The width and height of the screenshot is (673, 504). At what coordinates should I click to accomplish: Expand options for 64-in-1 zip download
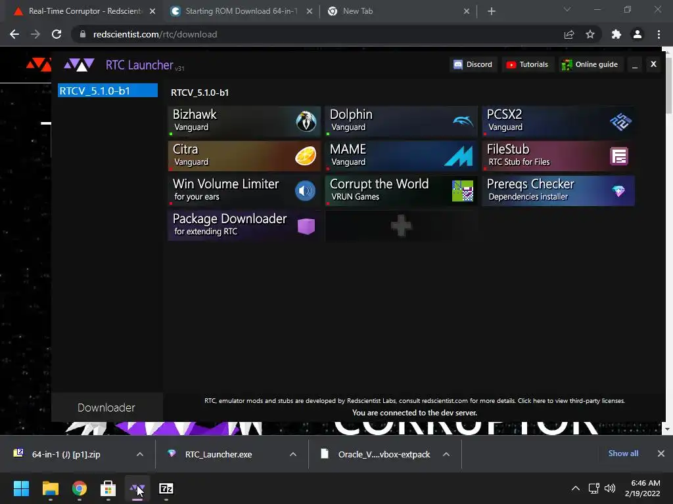pyautogui.click(x=140, y=454)
